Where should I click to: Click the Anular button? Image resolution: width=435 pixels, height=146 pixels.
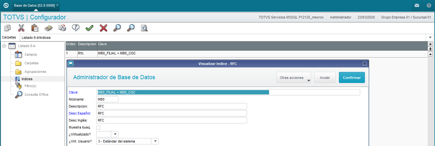(325, 78)
